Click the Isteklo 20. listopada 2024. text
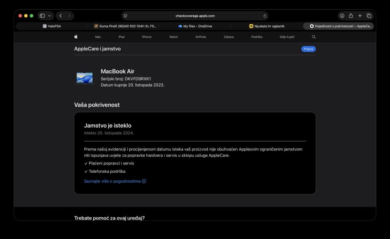This screenshot has width=390, height=239. click(x=109, y=133)
